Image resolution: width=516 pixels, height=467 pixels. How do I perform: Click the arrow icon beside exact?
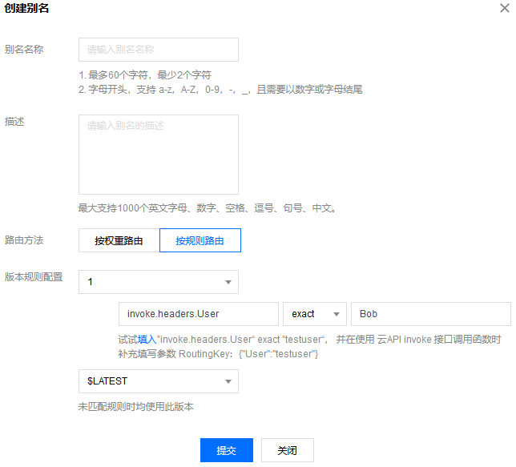(x=336, y=314)
